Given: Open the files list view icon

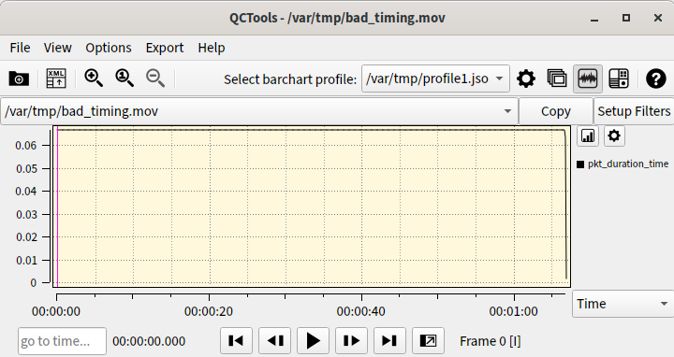Looking at the screenshot, I should point(557,79).
